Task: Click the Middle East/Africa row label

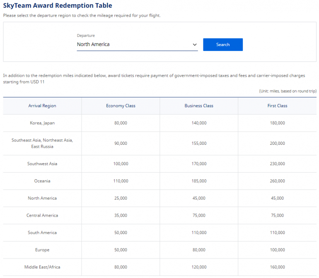Action: click(42, 267)
